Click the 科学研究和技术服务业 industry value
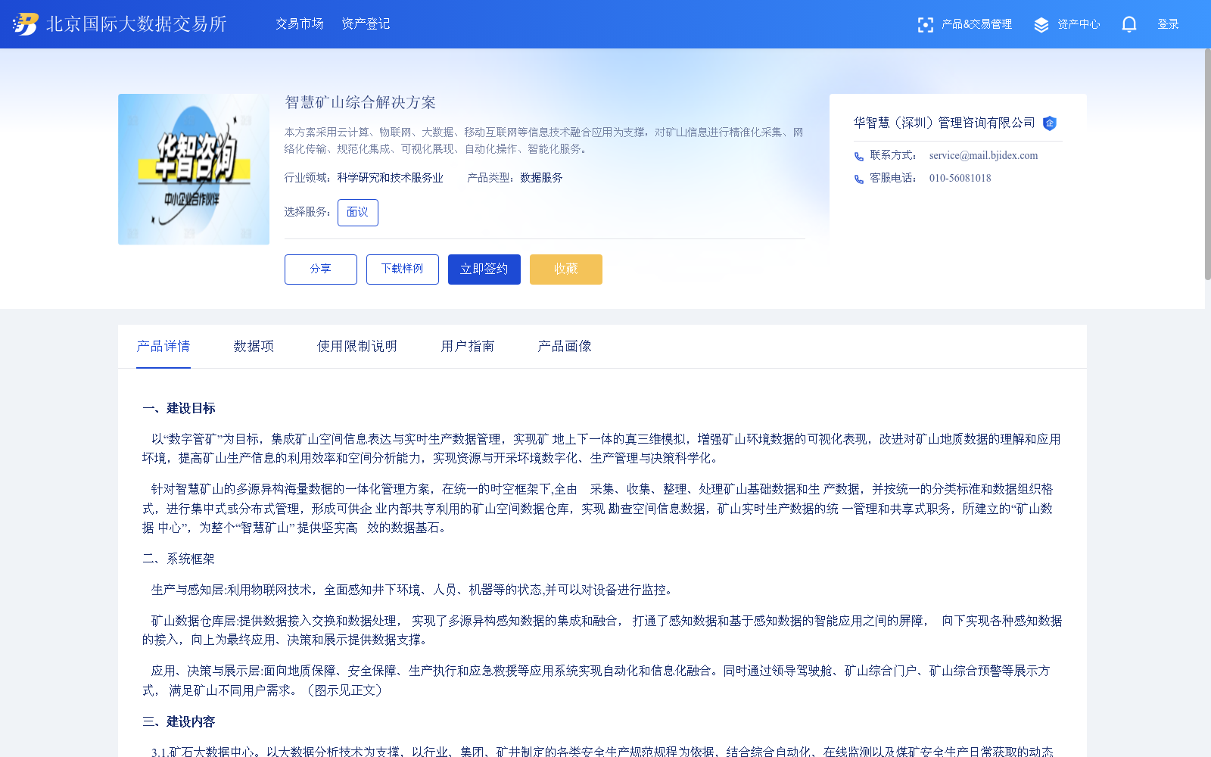This screenshot has height=757, width=1211. 390,178
